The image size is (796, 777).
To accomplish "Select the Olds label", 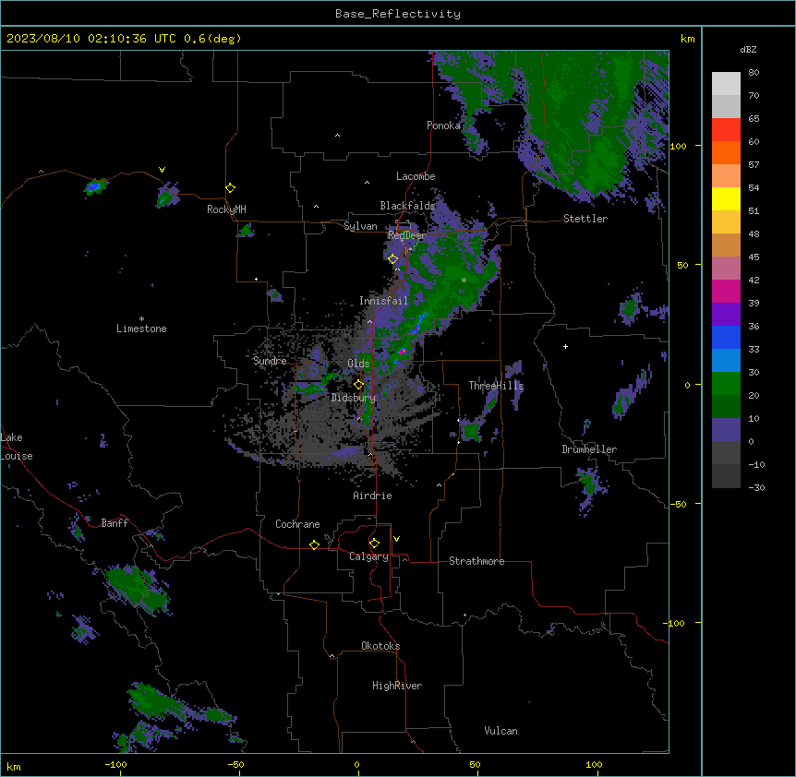I will click(x=358, y=364).
